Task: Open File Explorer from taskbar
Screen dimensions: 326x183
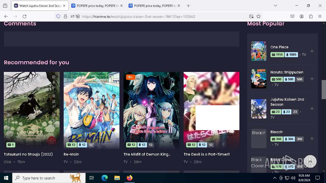Action: (x=117, y=178)
